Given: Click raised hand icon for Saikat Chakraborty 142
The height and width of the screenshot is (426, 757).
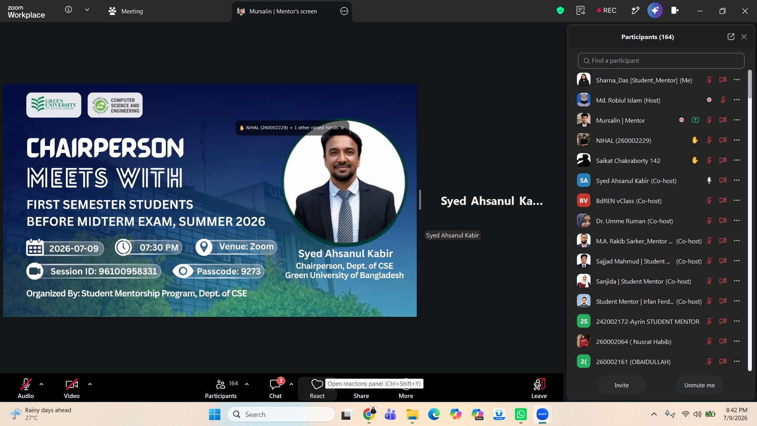Looking at the screenshot, I should 695,160.
